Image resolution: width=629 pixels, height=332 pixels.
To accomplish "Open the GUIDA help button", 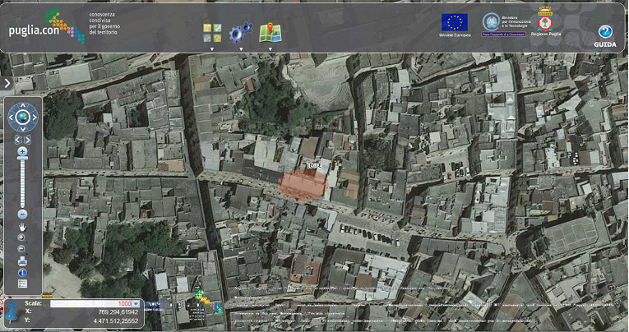I will tap(605, 35).
